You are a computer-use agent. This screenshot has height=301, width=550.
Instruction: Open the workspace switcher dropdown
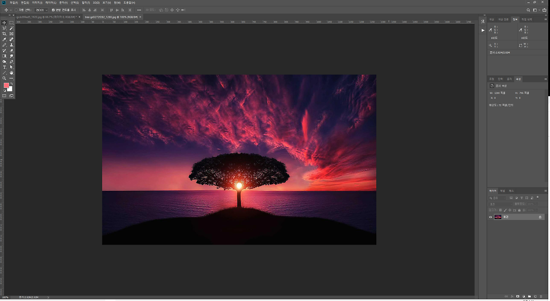[535, 10]
